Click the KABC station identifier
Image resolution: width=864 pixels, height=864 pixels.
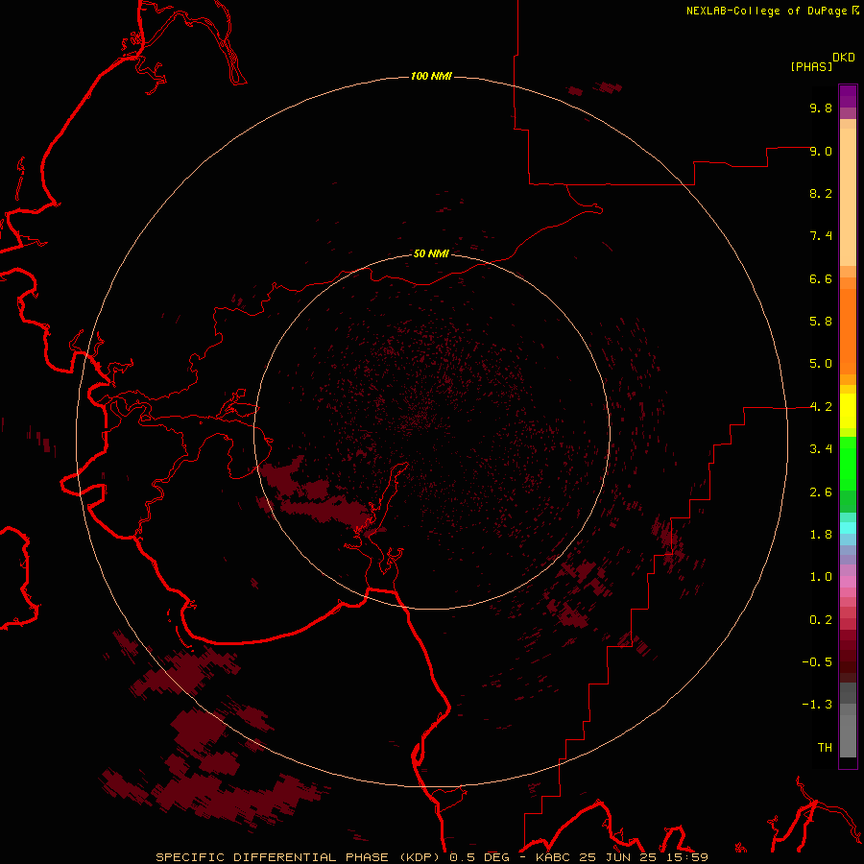(x=553, y=857)
